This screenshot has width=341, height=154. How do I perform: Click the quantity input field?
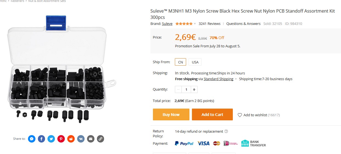[186, 89]
